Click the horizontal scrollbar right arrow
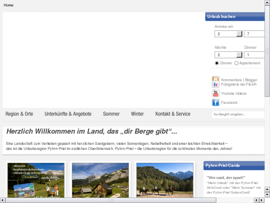Screen dimensions: 270x203 (262, 200)
